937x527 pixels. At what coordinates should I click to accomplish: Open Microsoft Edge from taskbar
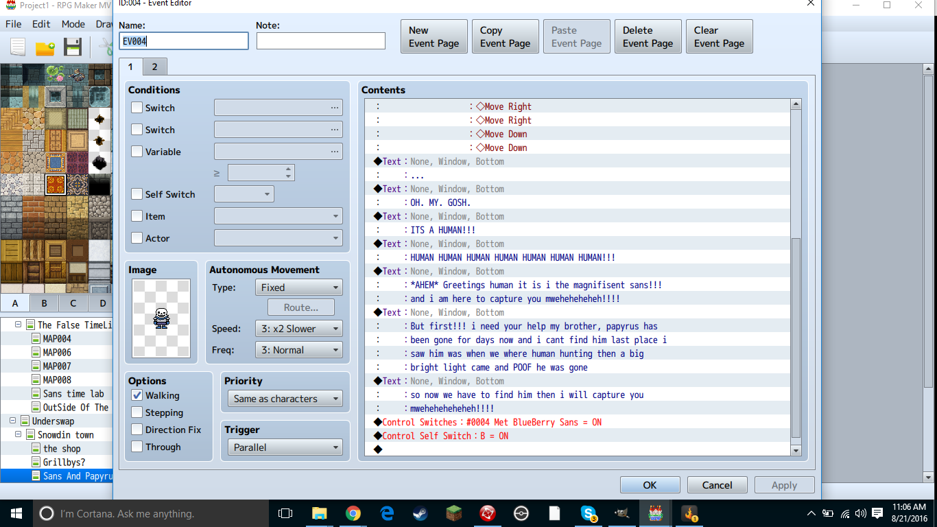(386, 513)
